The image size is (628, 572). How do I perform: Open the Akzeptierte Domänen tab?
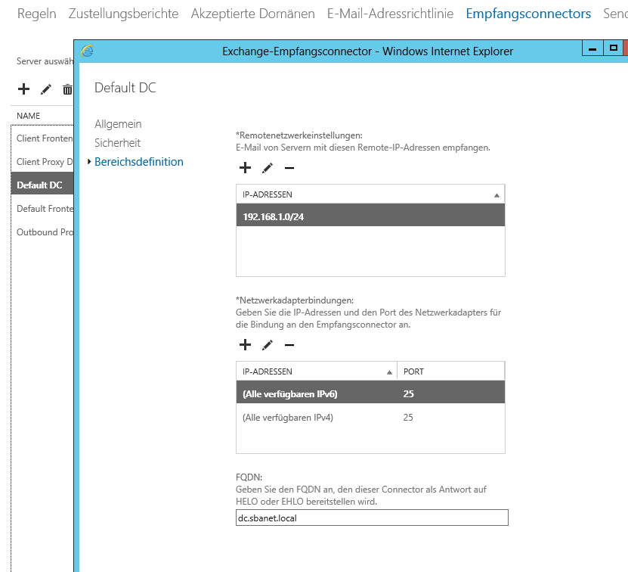pos(252,14)
